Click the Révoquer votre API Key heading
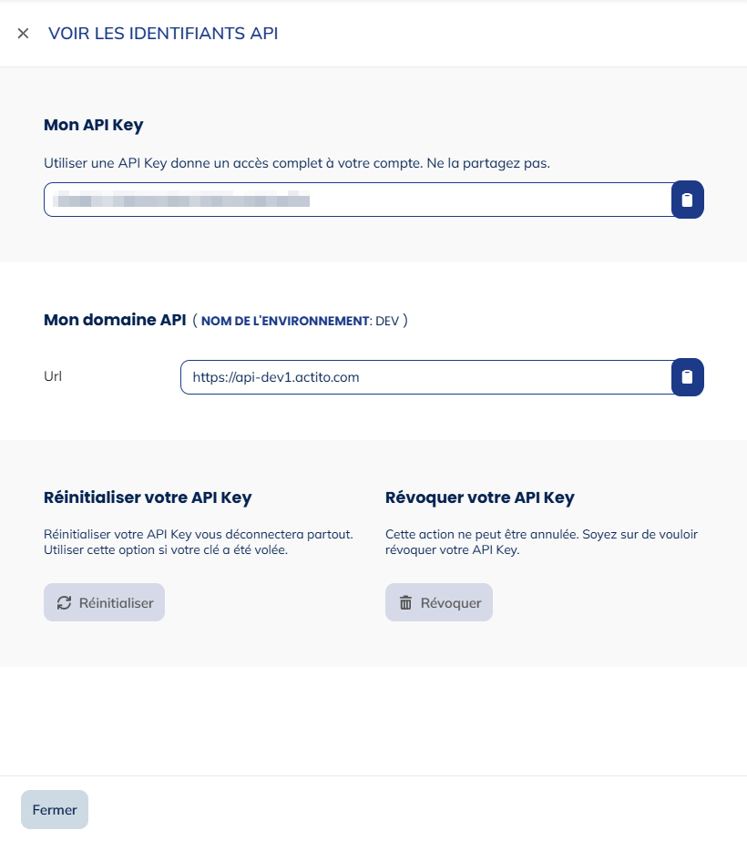The height and width of the screenshot is (841, 747). 480,497
